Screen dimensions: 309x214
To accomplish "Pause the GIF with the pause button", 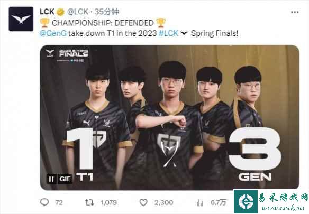I will point(51,179).
